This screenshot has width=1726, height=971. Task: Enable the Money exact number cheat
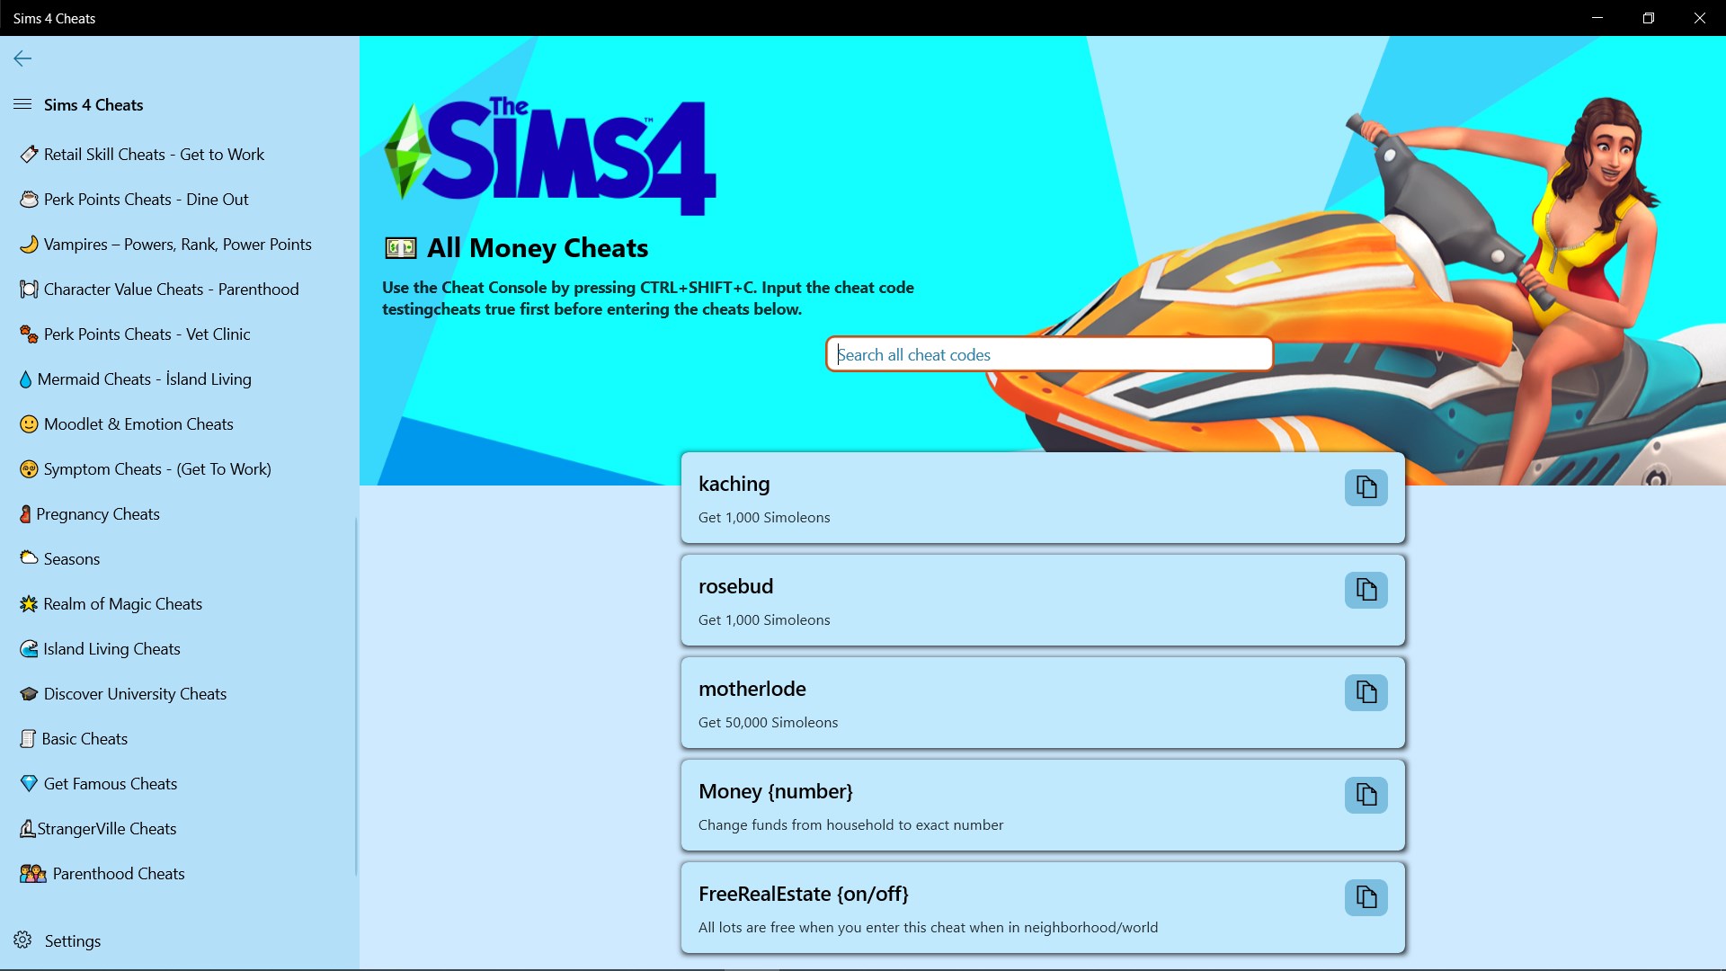click(1366, 795)
